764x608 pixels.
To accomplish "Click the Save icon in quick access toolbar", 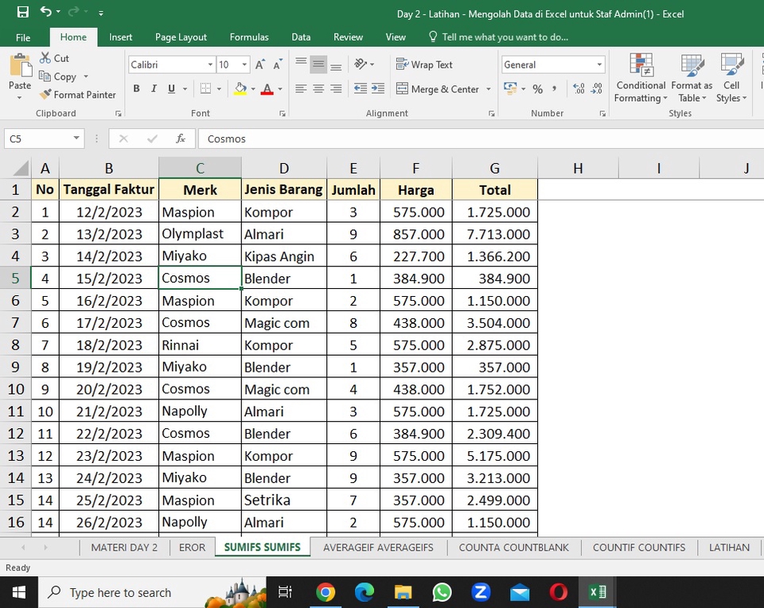I will tap(22, 12).
